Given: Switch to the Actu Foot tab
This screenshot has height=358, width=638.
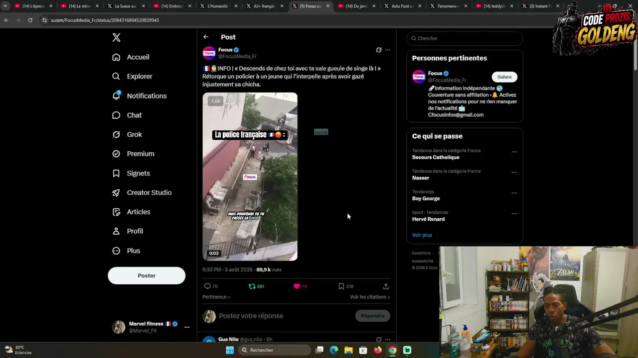Looking at the screenshot, I should [403, 6].
